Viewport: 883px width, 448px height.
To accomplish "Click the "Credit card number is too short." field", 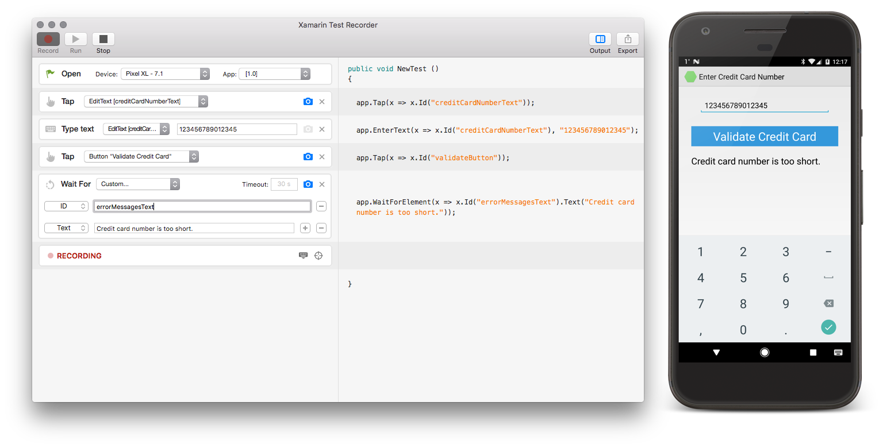I will tap(194, 228).
